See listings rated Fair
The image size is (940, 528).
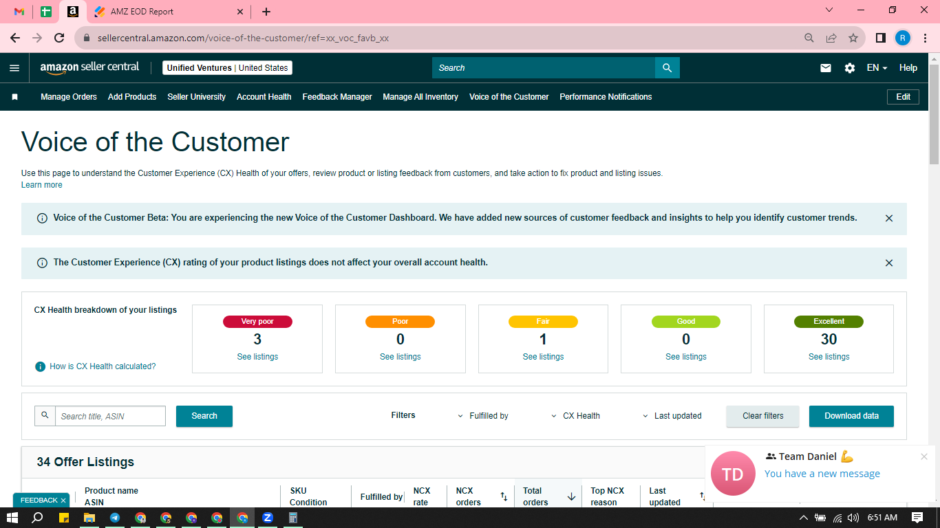click(543, 357)
